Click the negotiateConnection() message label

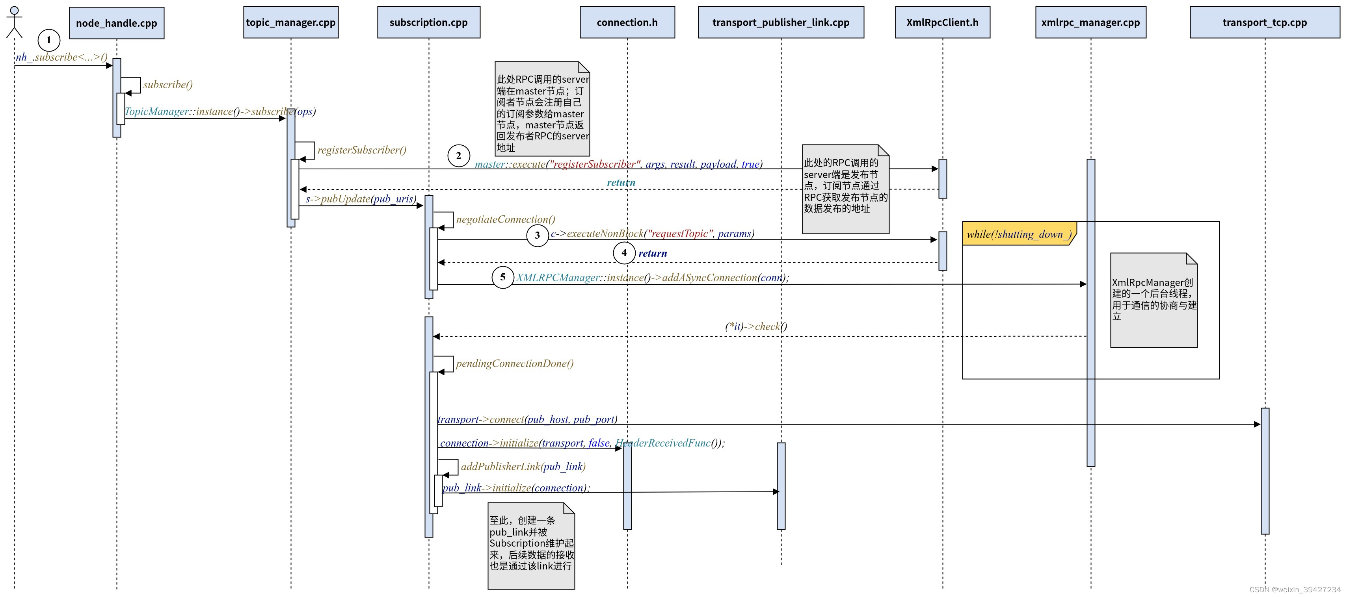tap(505, 219)
